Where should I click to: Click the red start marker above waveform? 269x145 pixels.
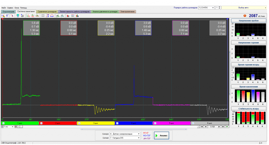tap(3, 19)
